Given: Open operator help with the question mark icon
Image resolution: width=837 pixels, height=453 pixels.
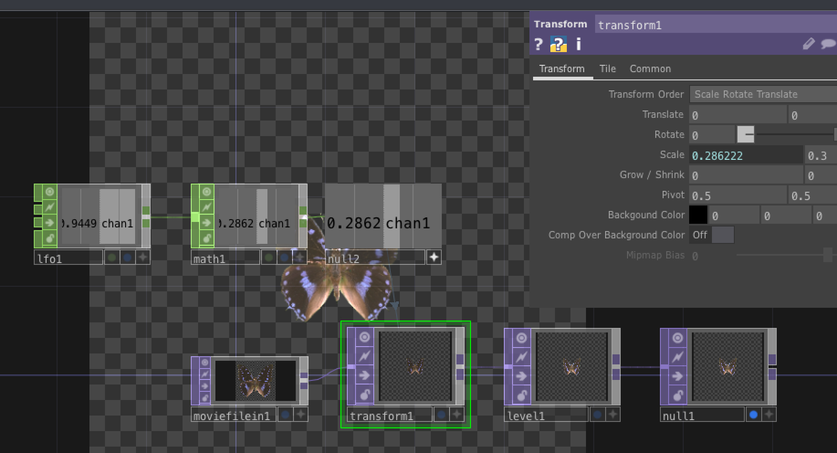Looking at the screenshot, I should point(539,44).
